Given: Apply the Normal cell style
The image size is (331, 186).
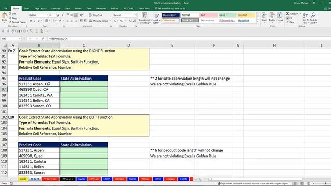Looking at the screenshot, I should tap(190, 15).
